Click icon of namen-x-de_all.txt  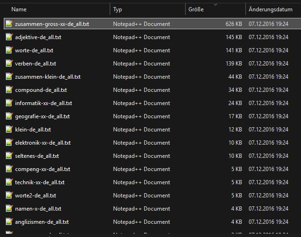click(x=9, y=208)
